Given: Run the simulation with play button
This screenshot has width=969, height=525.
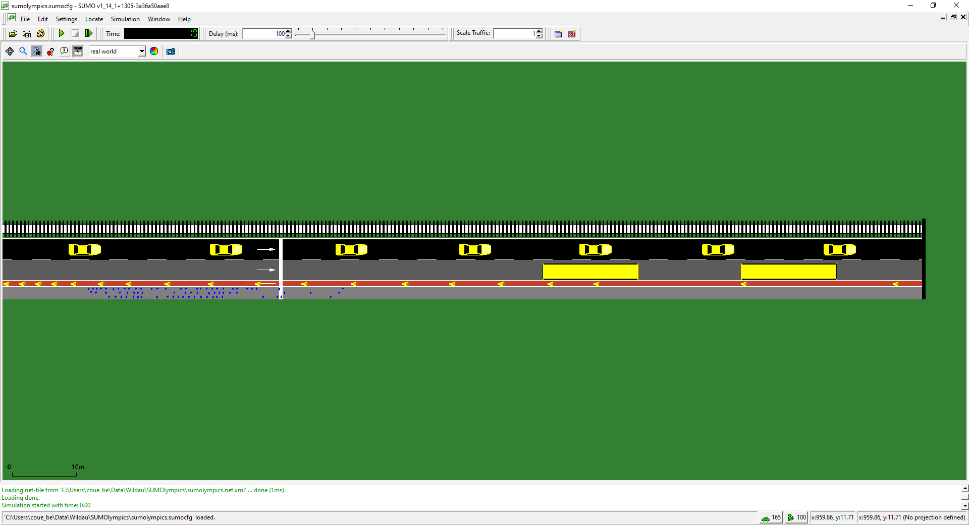Looking at the screenshot, I should coord(62,34).
